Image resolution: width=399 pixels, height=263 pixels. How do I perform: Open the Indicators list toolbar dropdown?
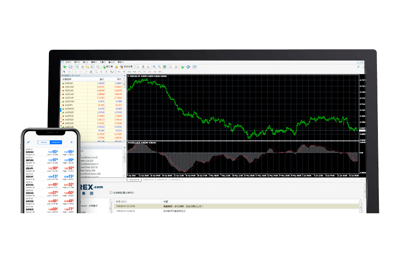tap(183, 66)
